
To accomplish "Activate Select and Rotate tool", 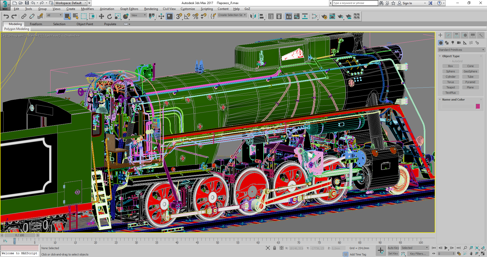I will (x=109, y=17).
